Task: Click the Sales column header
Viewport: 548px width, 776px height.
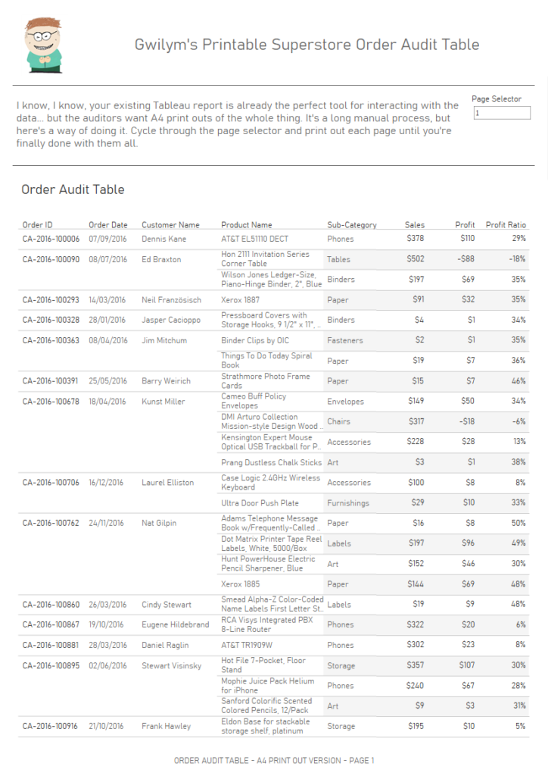Action: pyautogui.click(x=414, y=224)
